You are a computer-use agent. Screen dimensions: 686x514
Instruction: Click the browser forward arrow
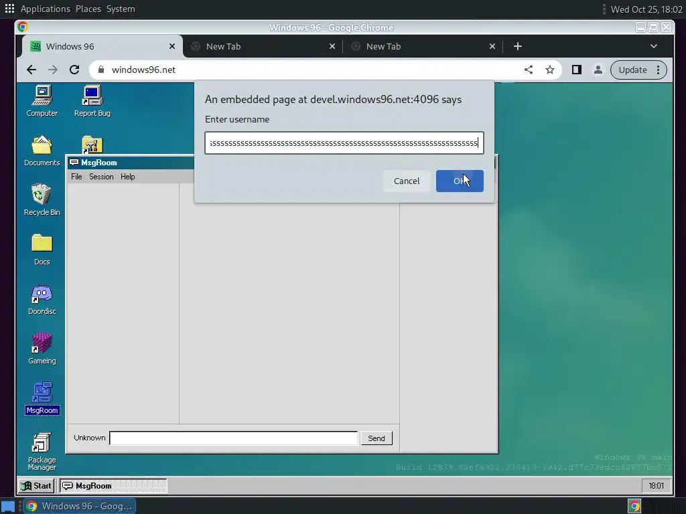click(52, 70)
